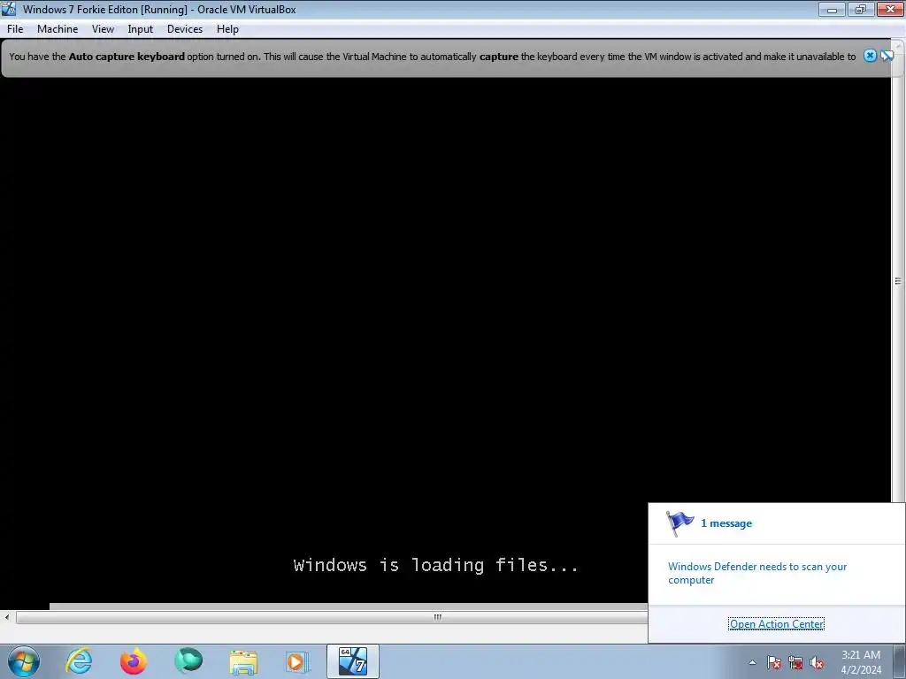Open the Machine menu
The height and width of the screenshot is (679, 906).
58,29
